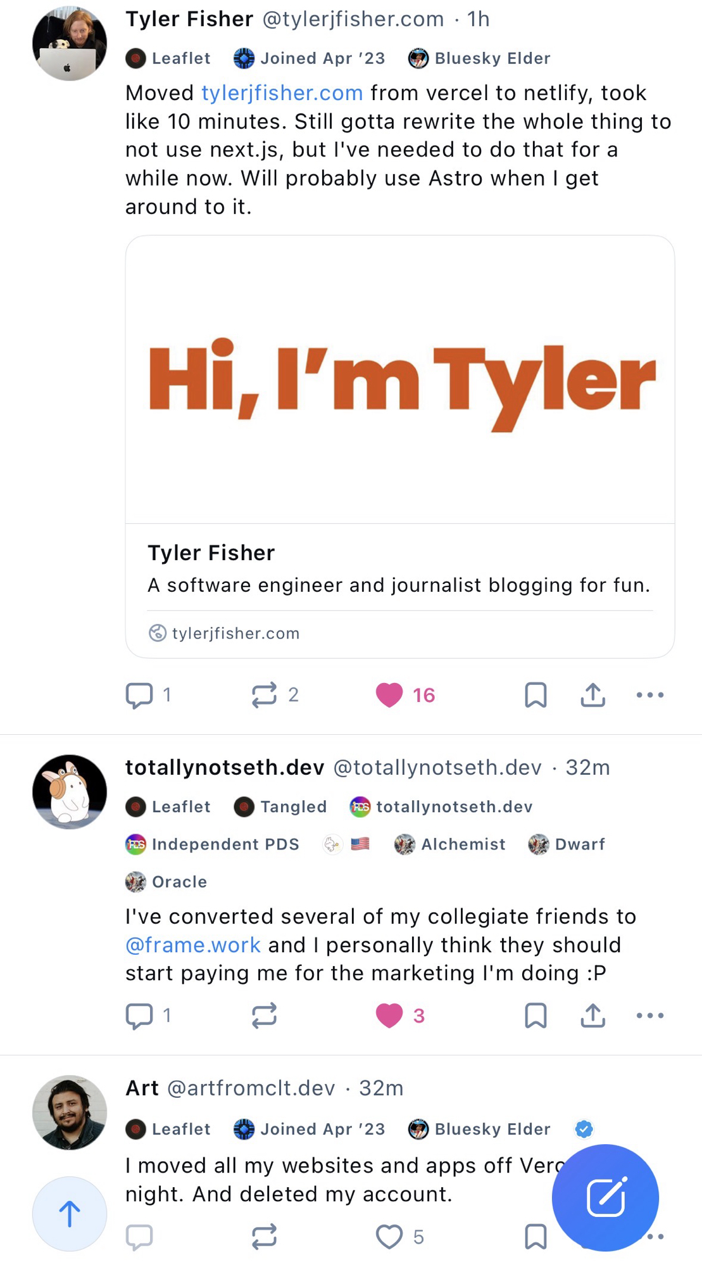Share totallynotseth.dev's post

[x=592, y=1016]
